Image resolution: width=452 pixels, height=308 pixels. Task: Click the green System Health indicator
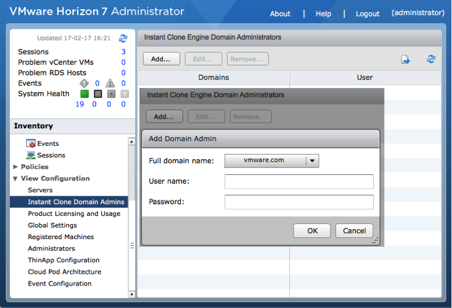pyautogui.click(x=85, y=94)
